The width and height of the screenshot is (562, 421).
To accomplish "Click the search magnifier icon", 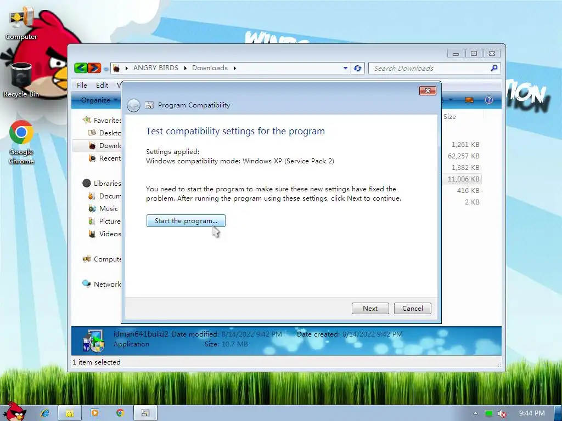I will coord(494,67).
